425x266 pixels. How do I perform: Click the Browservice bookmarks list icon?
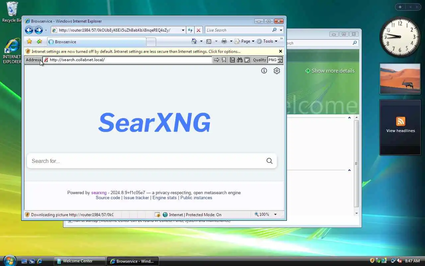(232, 60)
